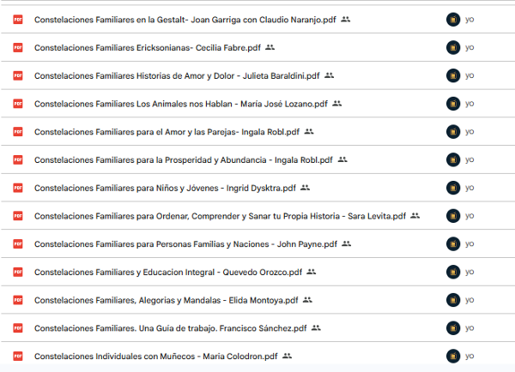Click the PDF icon for Joan Garriga Gestalt file

(x=18, y=20)
